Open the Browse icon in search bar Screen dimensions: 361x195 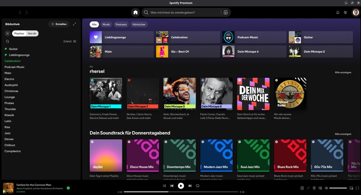(225, 12)
